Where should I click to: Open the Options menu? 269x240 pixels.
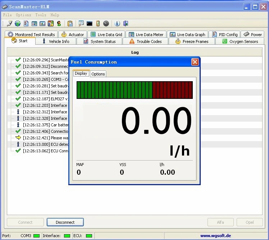[23, 15]
